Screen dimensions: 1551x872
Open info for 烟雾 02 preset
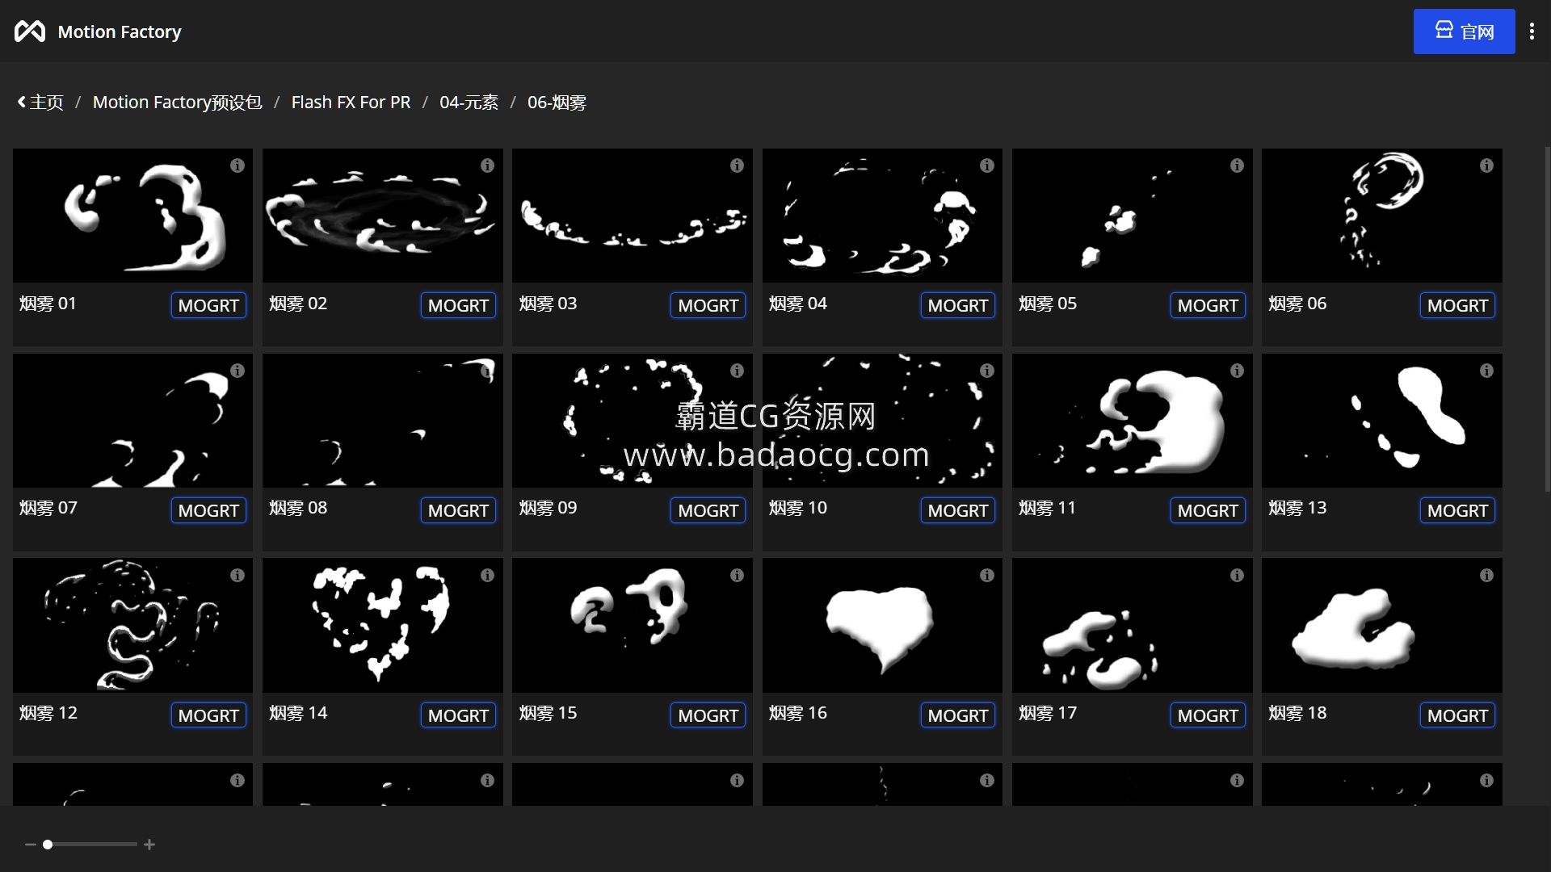coord(487,166)
